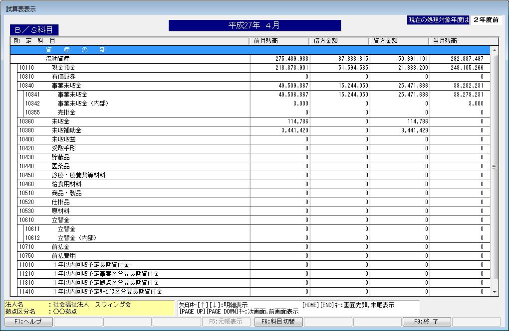Screen dimensions: 509x331
Task: Click the 借方金額 column header
Action: [x=339, y=41]
